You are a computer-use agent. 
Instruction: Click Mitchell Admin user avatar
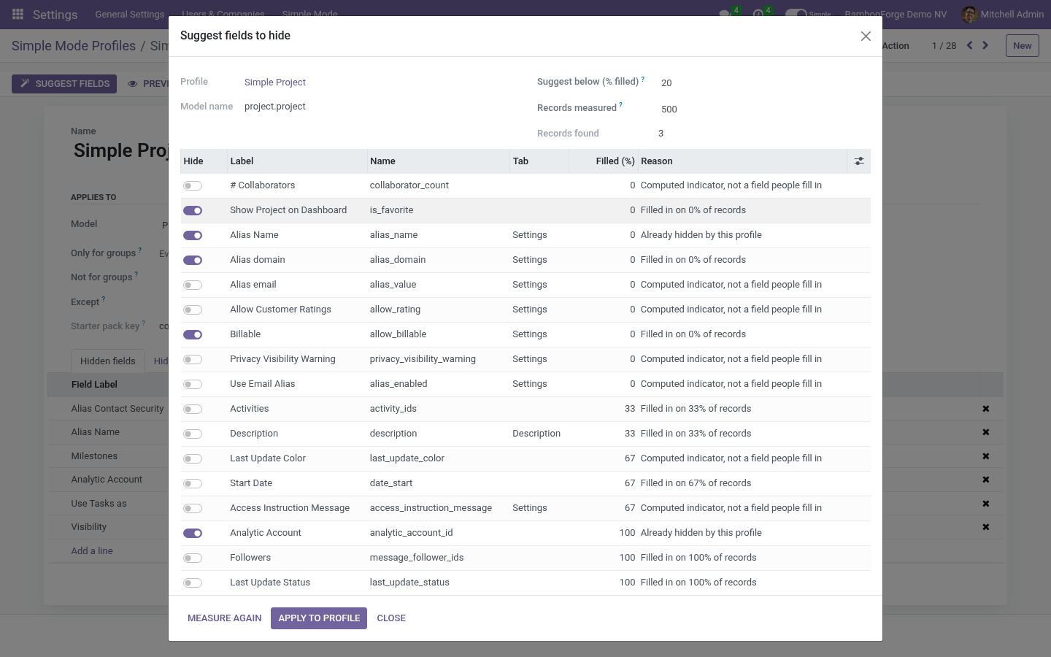[x=969, y=14]
